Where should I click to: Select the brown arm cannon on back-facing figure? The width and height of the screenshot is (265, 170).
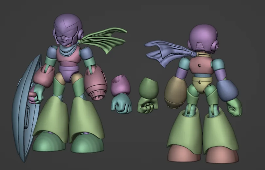pyautogui.click(x=175, y=92)
